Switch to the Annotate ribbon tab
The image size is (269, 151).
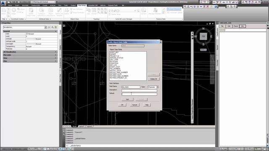click(x=25, y=5)
